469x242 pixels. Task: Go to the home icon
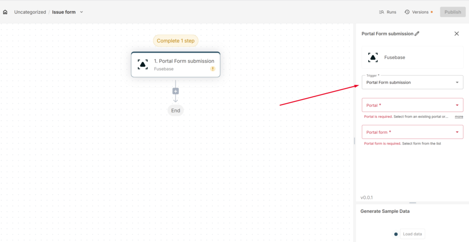click(5, 12)
